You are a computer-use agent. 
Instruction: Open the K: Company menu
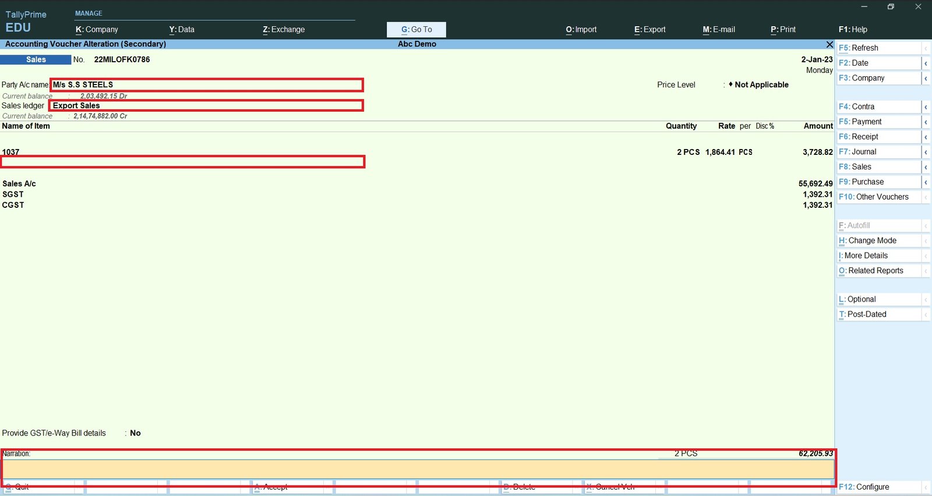(x=97, y=30)
